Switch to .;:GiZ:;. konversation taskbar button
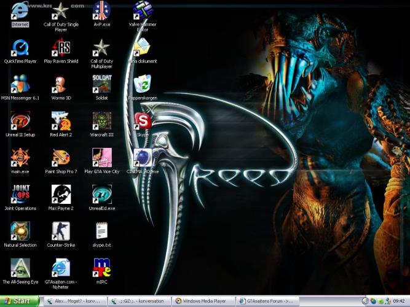 click(140, 301)
